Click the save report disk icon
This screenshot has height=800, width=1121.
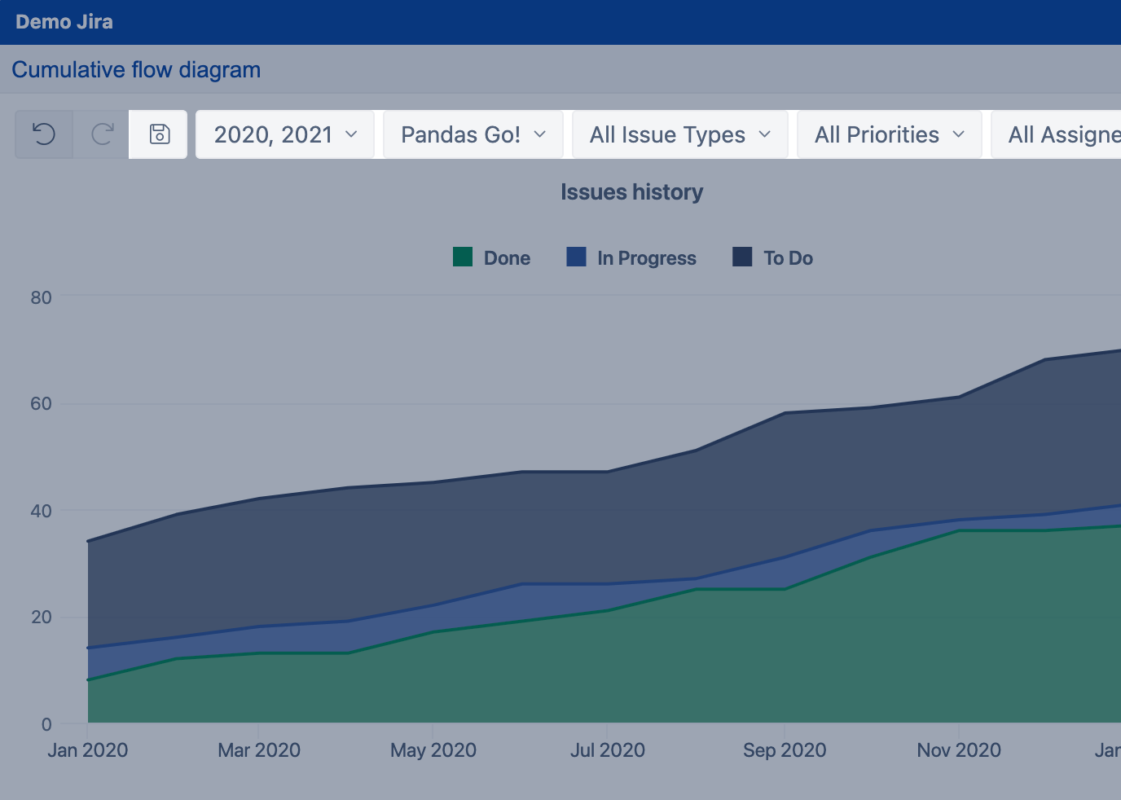tap(160, 134)
